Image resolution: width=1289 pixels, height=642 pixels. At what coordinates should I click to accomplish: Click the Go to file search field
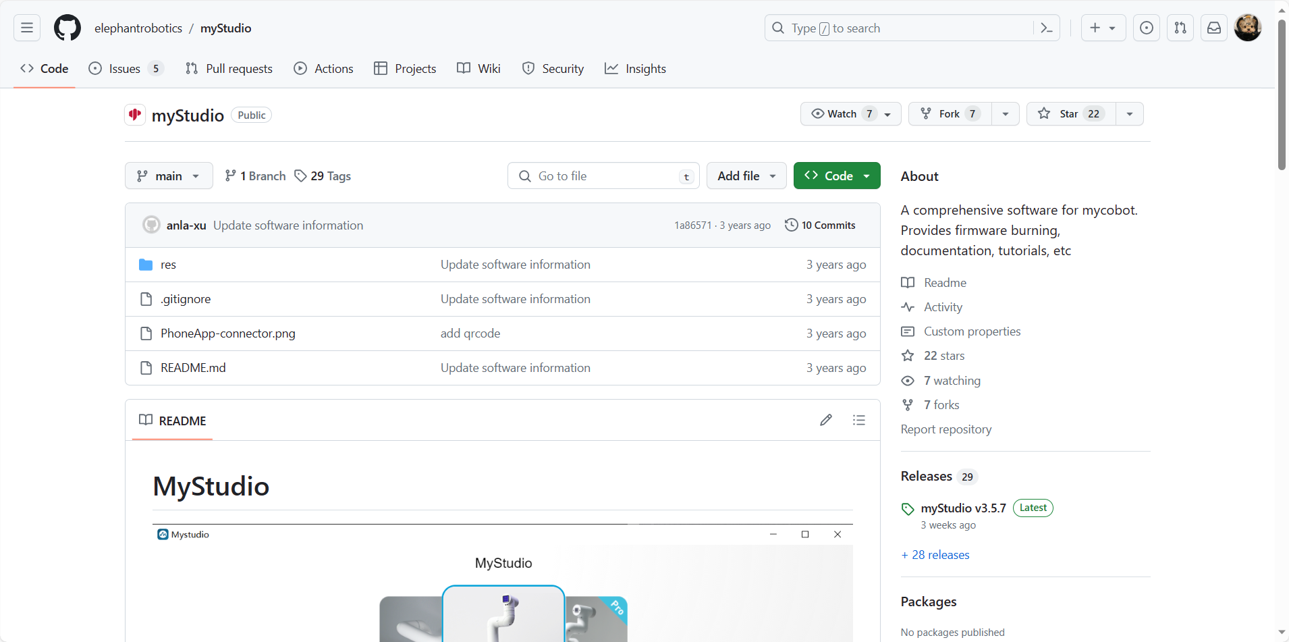(x=603, y=176)
